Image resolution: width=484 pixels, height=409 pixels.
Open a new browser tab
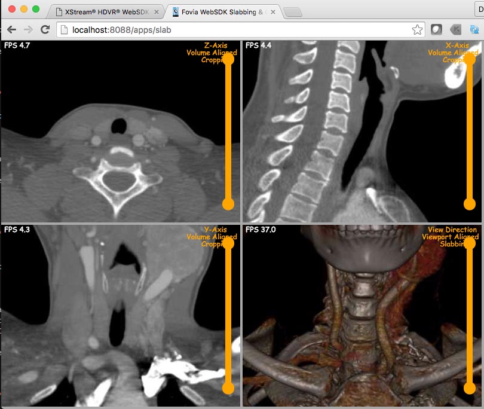292,12
